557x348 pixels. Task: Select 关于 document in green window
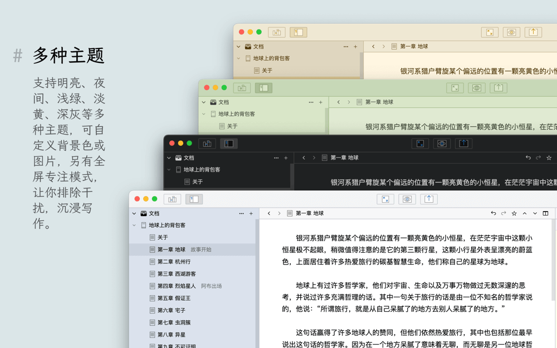coord(262,126)
